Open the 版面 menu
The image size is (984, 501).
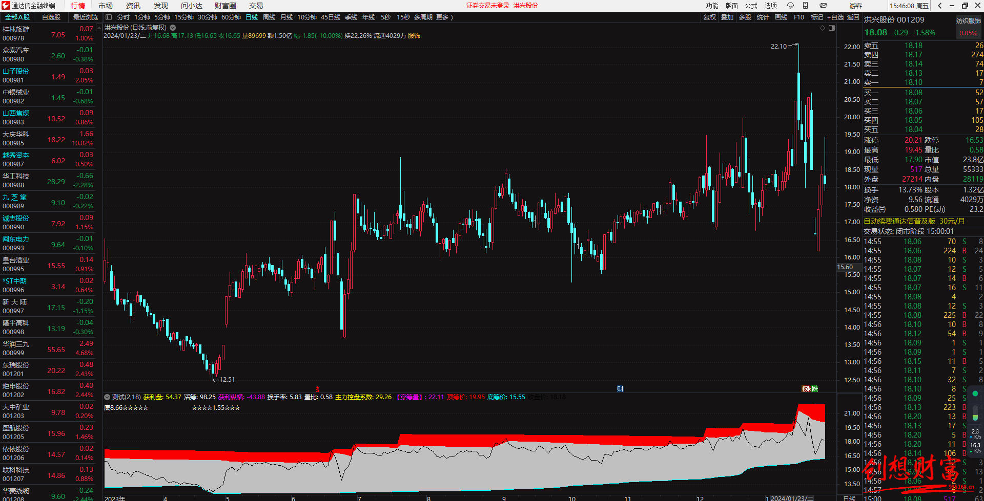coord(731,6)
